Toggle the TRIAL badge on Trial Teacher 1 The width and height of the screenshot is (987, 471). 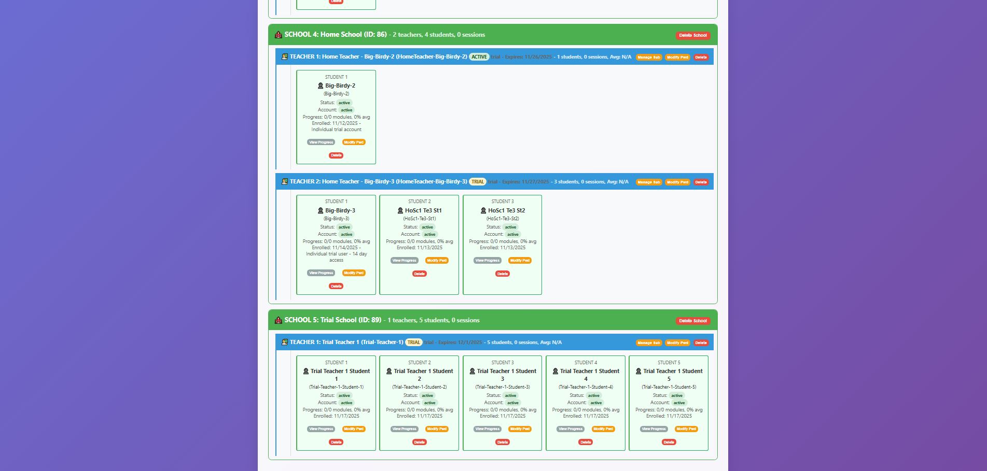(413, 342)
